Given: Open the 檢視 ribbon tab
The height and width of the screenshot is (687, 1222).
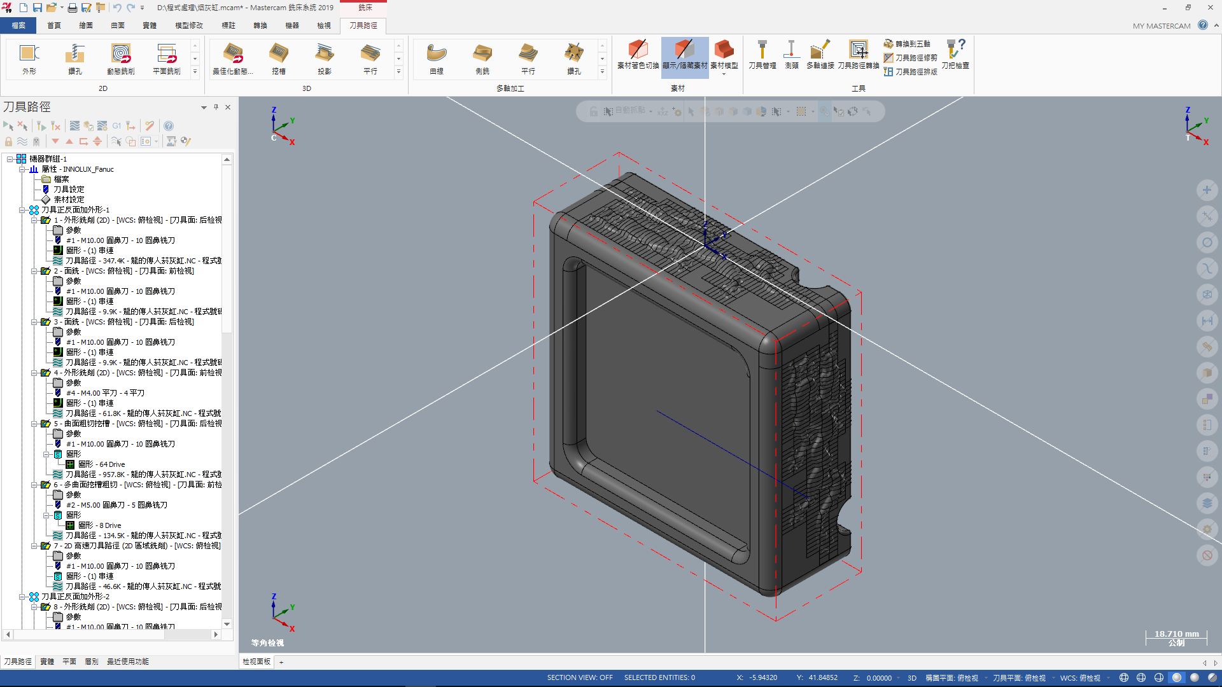Looking at the screenshot, I should tap(323, 25).
